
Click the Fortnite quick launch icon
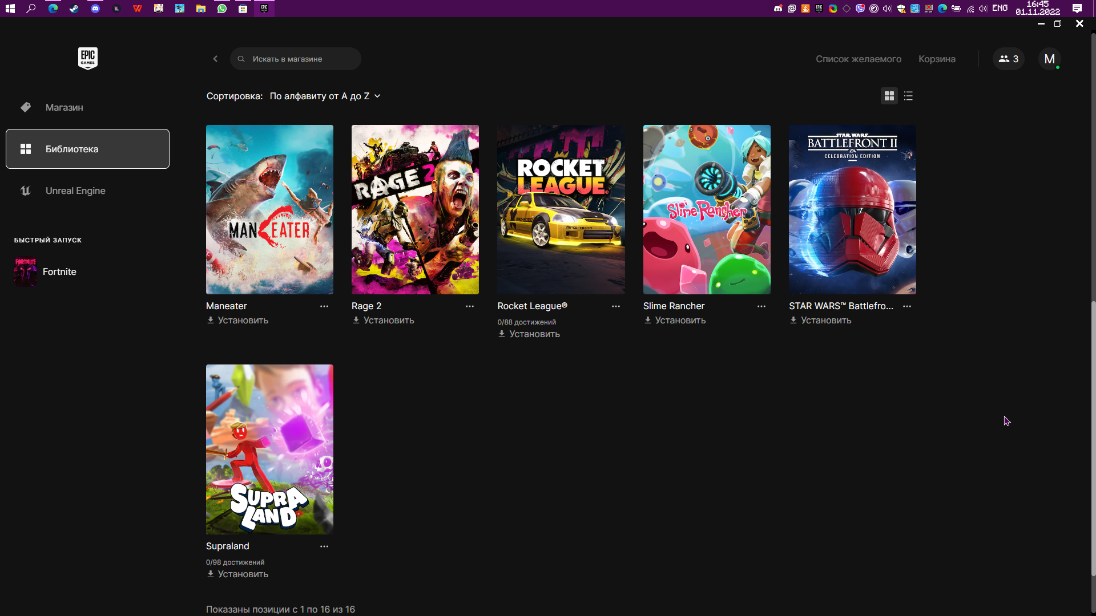tap(26, 271)
